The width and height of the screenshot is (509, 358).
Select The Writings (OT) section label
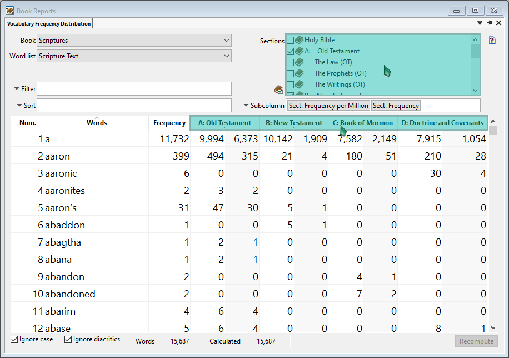click(340, 84)
